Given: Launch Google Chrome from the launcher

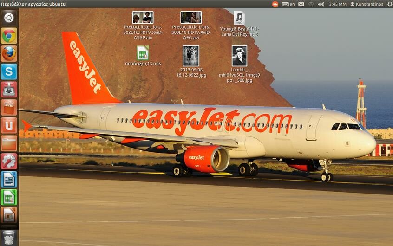Looking at the screenshot, I should coord(9,36).
